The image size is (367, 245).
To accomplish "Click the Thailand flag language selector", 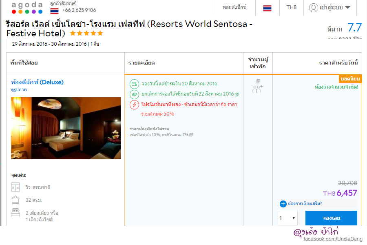I will tap(267, 8).
